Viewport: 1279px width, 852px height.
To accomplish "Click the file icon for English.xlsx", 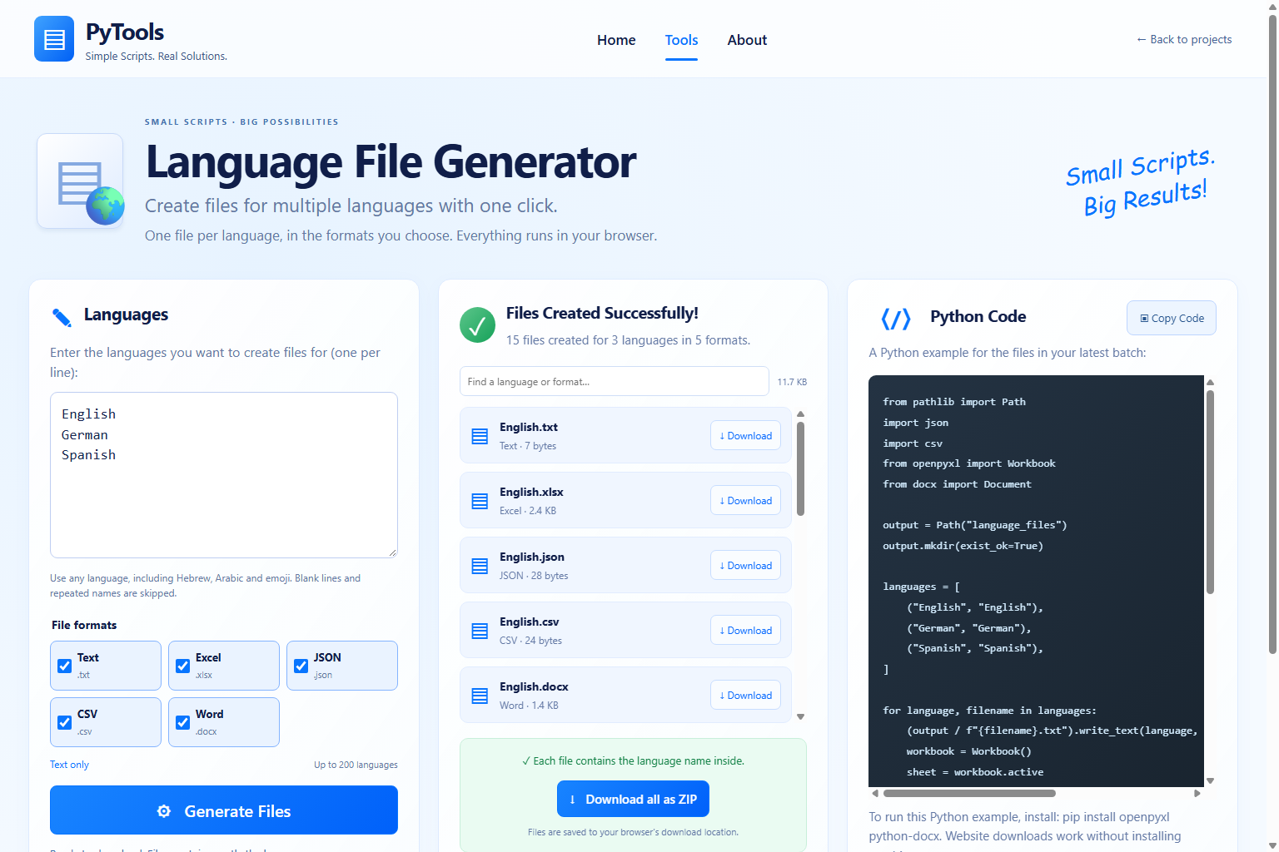I will point(480,501).
